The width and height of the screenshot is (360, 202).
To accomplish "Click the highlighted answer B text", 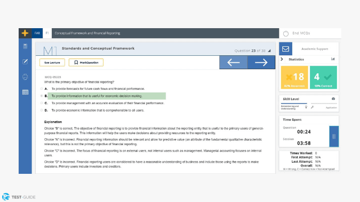I will 97,96.
